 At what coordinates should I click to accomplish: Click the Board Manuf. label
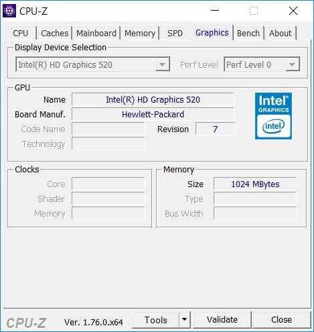click(x=40, y=115)
